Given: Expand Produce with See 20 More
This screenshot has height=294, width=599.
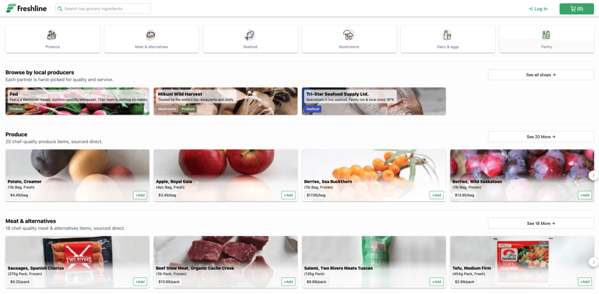Looking at the screenshot, I should (541, 137).
